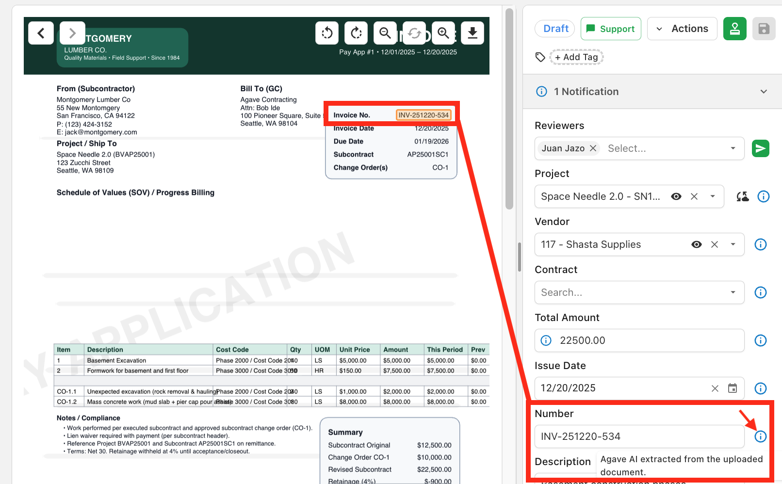Viewport: 782px width, 484px height.
Task: Zoom in on the invoice document
Action: [443, 33]
